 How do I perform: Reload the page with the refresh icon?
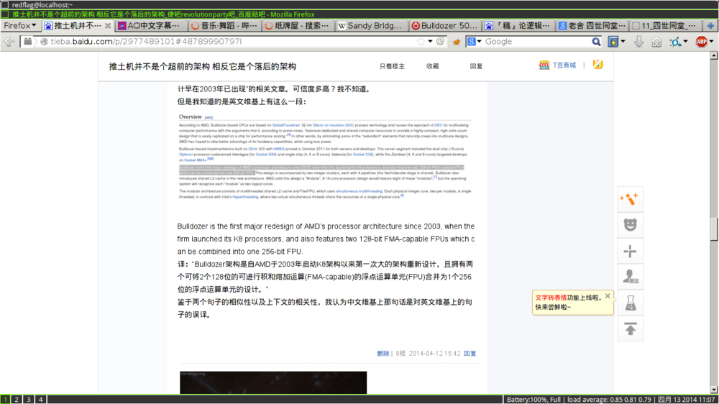point(441,41)
